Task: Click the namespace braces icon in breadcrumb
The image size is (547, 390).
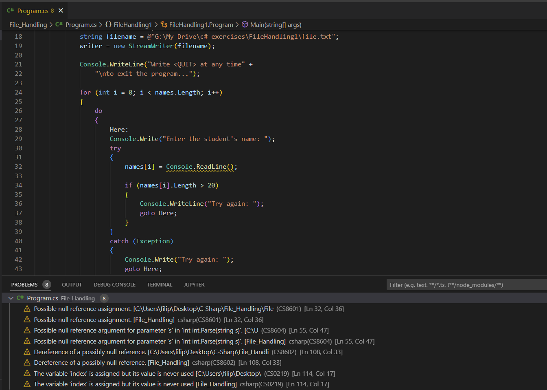Action: 108,24
